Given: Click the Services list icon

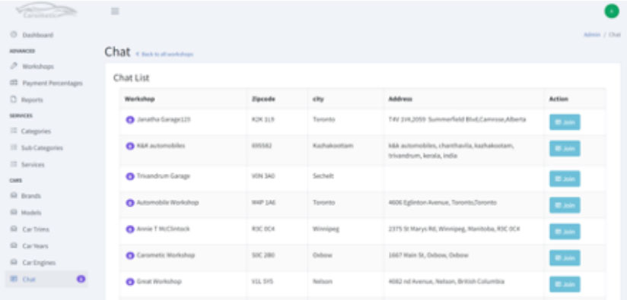Looking at the screenshot, I should 14,164.
